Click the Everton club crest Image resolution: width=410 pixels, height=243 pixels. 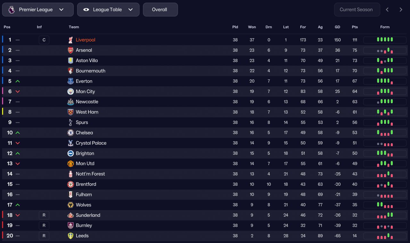click(70, 81)
